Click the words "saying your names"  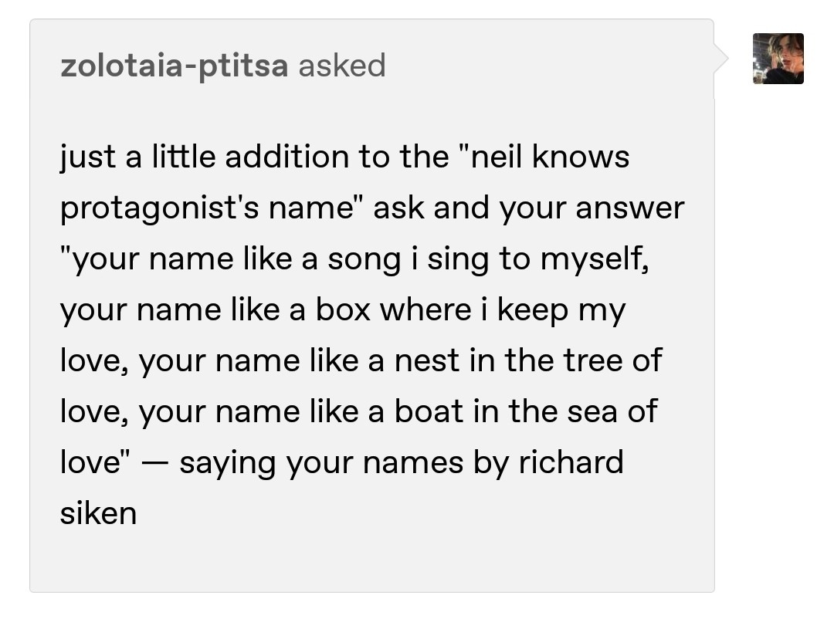tap(321, 462)
